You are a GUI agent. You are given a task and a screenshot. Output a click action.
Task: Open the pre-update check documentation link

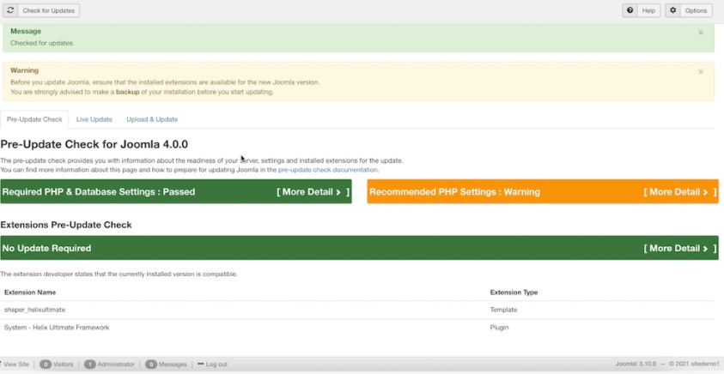pos(328,170)
